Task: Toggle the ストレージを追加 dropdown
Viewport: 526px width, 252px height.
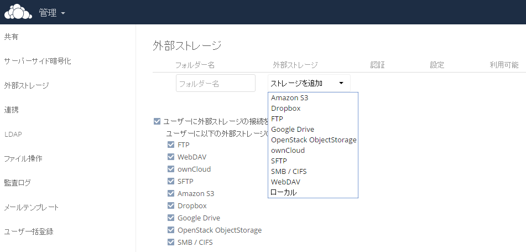Action: pyautogui.click(x=309, y=83)
